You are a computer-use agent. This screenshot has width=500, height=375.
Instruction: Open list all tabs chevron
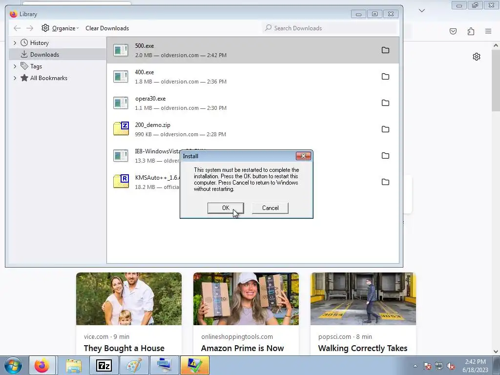421,11
